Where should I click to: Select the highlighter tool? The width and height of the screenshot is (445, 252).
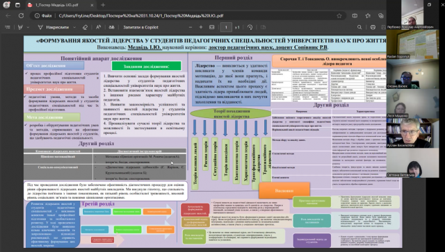click(x=20, y=27)
